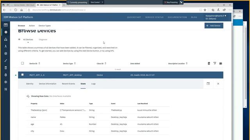Viewport: 250px width, 140px height.
Task: Open a new browser tab
Action: (64, 5)
